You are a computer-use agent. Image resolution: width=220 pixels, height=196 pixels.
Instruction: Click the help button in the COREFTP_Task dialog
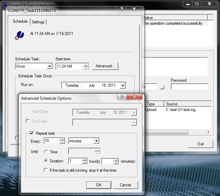[122, 9]
